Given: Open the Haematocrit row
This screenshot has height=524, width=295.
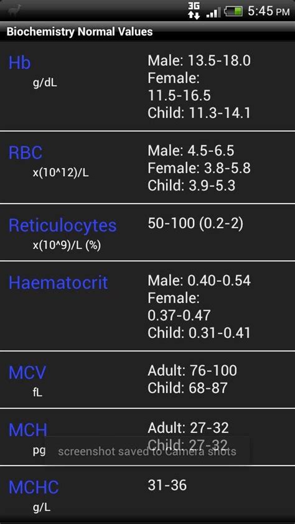Looking at the screenshot, I should (147, 306).
